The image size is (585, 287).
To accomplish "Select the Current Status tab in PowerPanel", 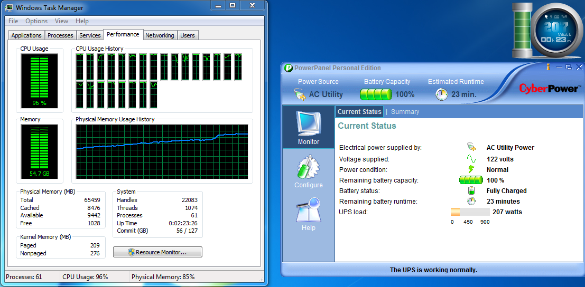I will click(359, 112).
